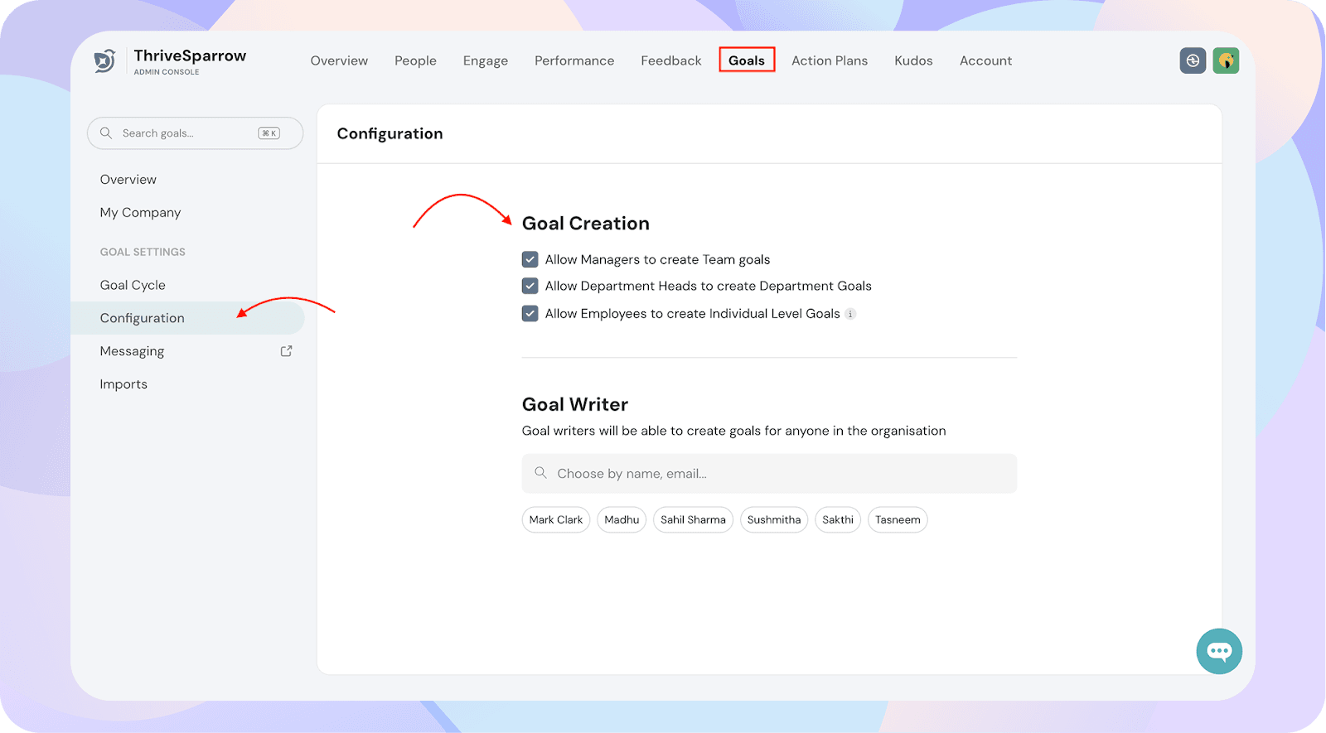
Task: Click the magnifier icon in Search goals
Action: pyautogui.click(x=106, y=133)
